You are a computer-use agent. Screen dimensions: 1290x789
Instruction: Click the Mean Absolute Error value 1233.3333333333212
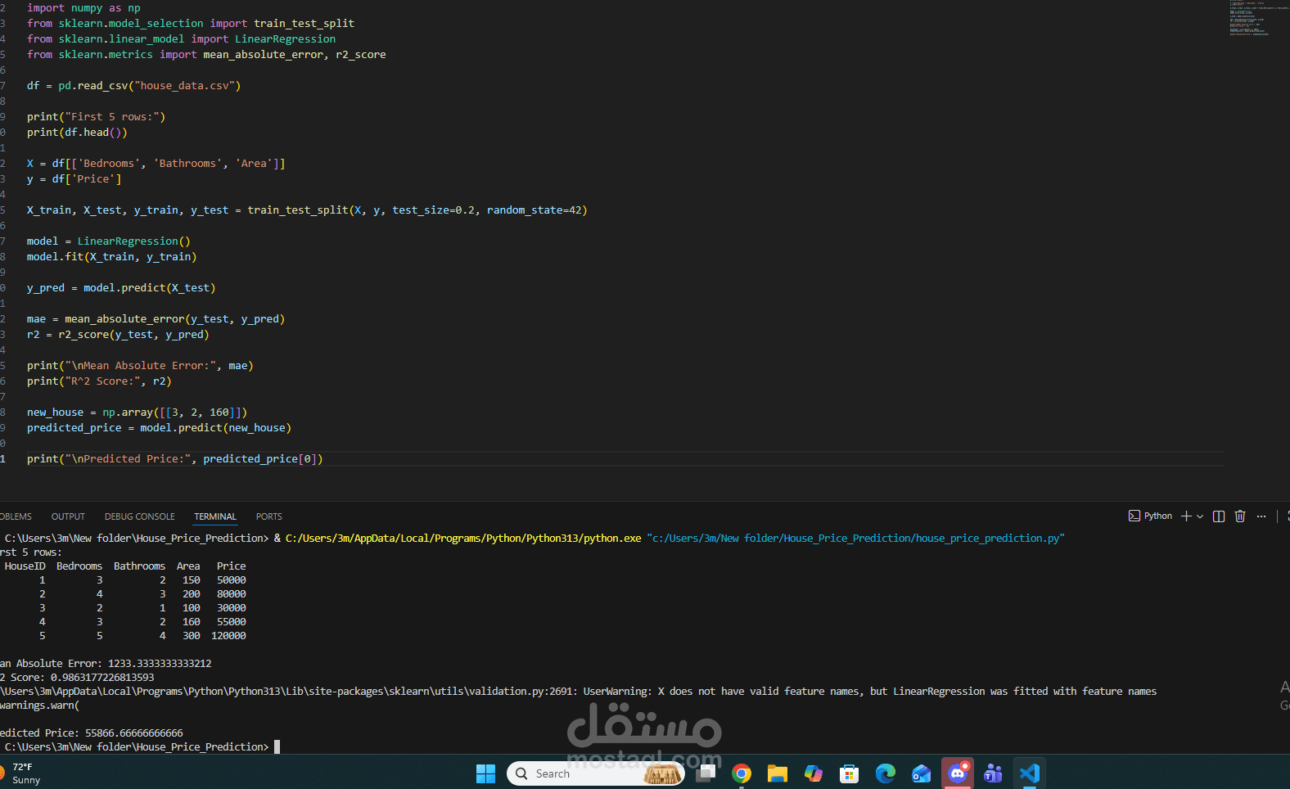160,664
